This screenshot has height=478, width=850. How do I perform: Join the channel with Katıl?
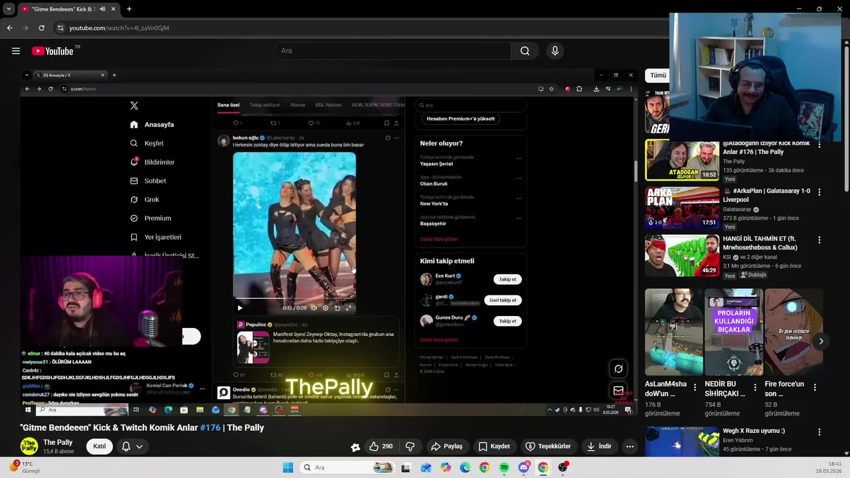click(x=99, y=446)
